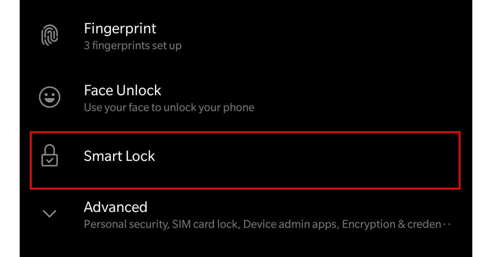Image resolution: width=492 pixels, height=257 pixels.
Task: Tap 'Use your face to unlock your phone'
Action: coord(169,107)
